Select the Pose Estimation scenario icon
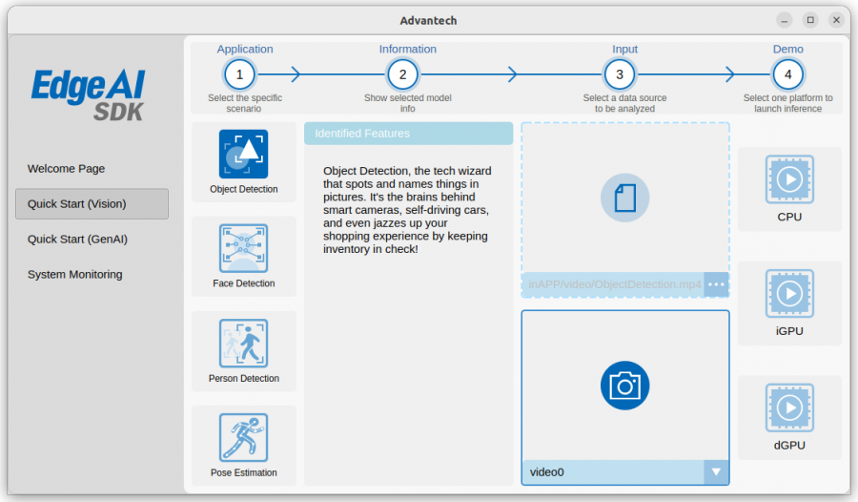 point(243,437)
